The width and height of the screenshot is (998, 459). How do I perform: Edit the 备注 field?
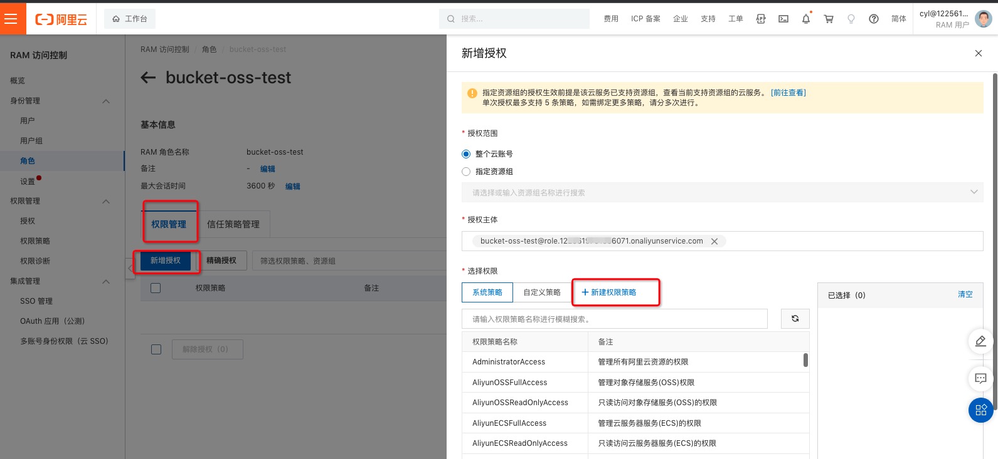pyautogui.click(x=268, y=169)
